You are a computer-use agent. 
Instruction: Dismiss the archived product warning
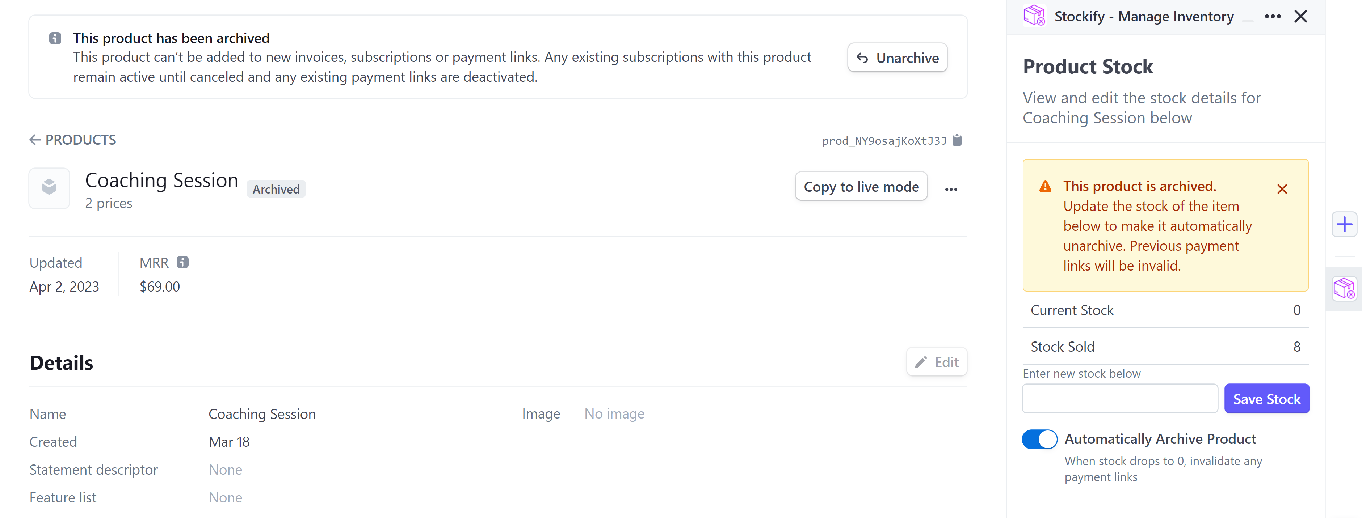1282,189
